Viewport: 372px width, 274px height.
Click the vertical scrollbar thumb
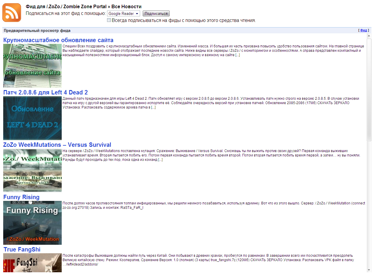(369, 89)
